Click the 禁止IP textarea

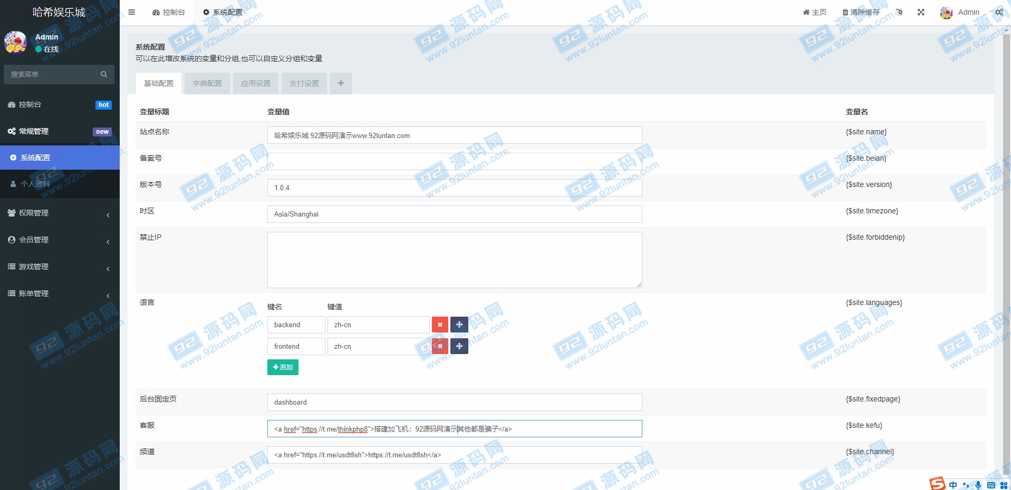(x=455, y=260)
